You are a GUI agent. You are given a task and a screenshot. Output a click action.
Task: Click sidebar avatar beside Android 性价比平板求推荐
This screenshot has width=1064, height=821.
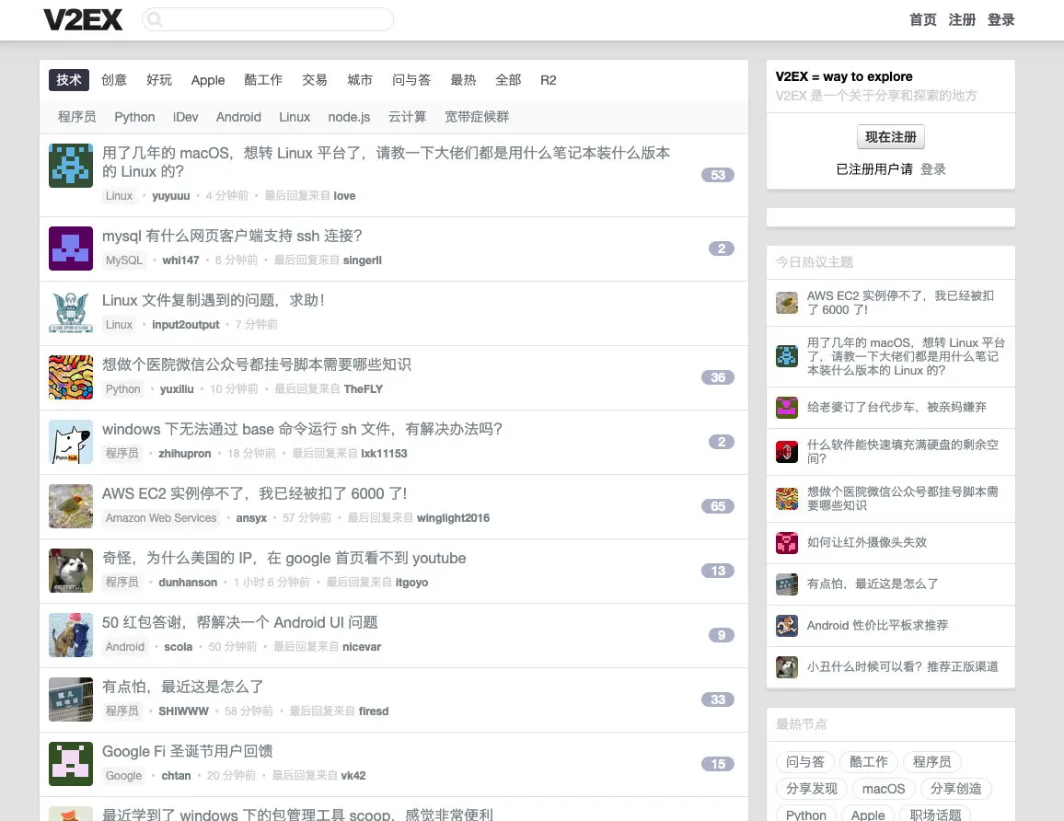787,626
